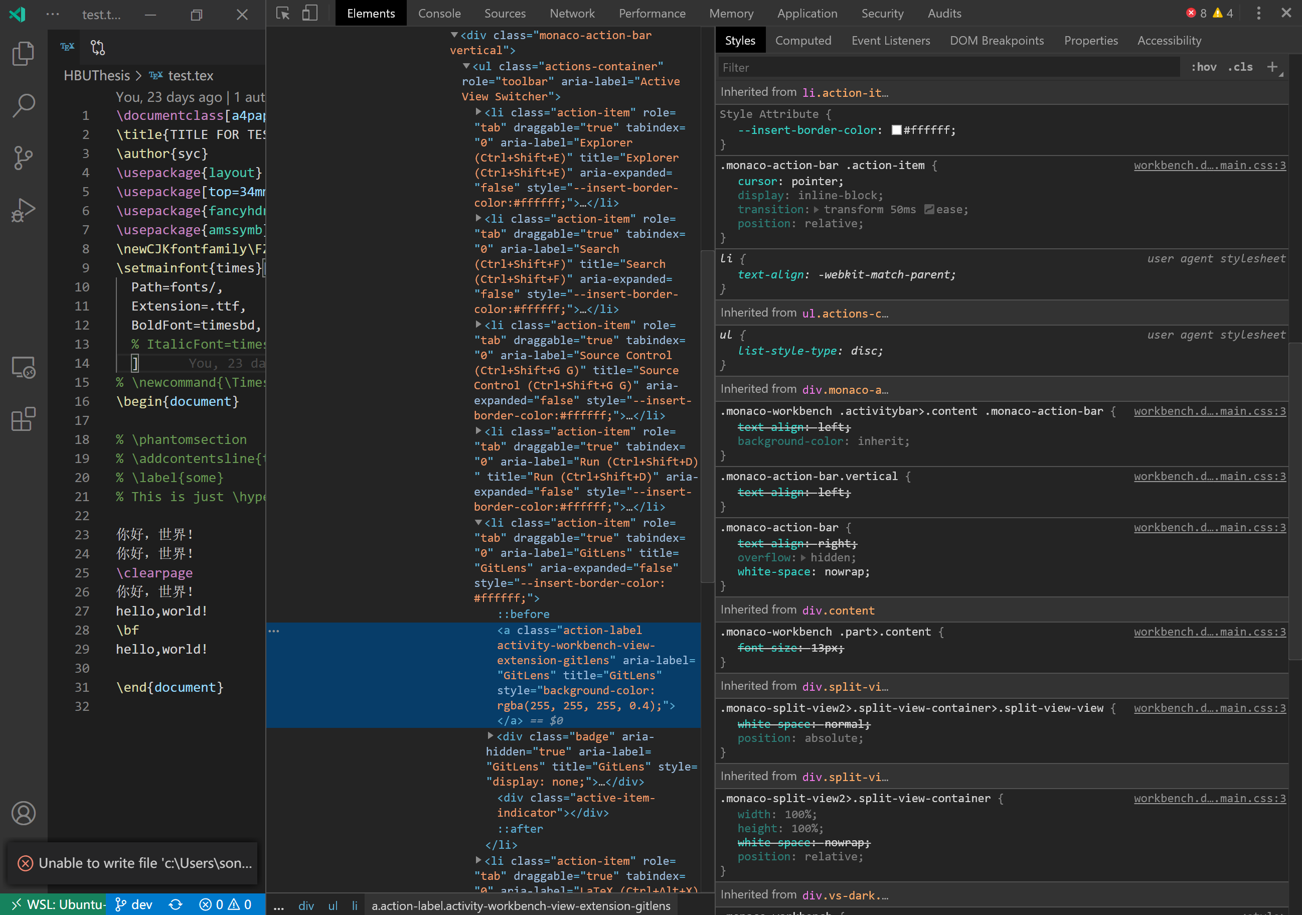Toggle element state with the :hov button
Screen dimensions: 1302x915
tap(1203, 66)
